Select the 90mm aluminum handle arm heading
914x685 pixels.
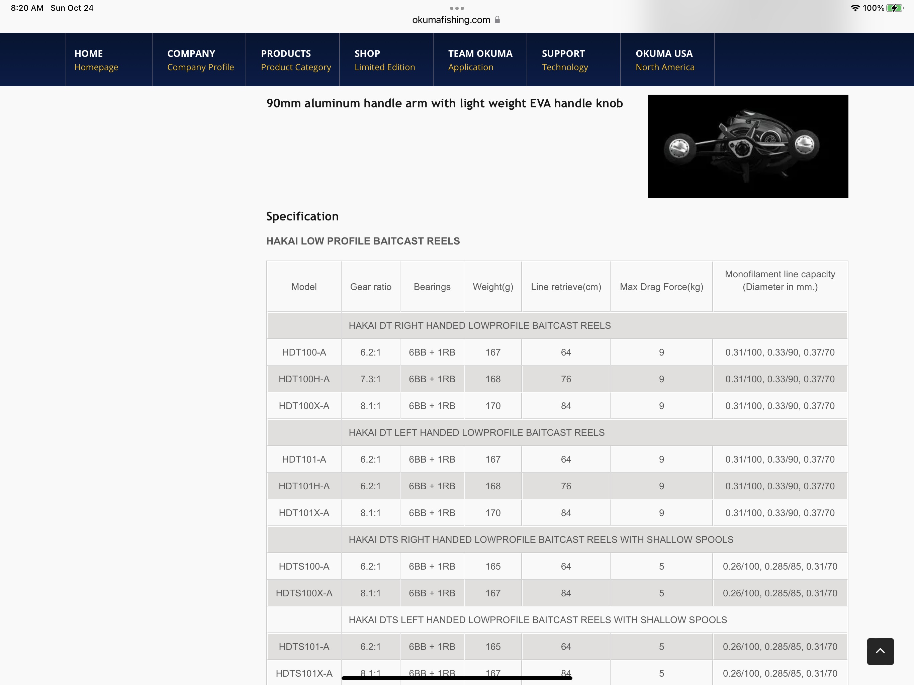[445, 103]
